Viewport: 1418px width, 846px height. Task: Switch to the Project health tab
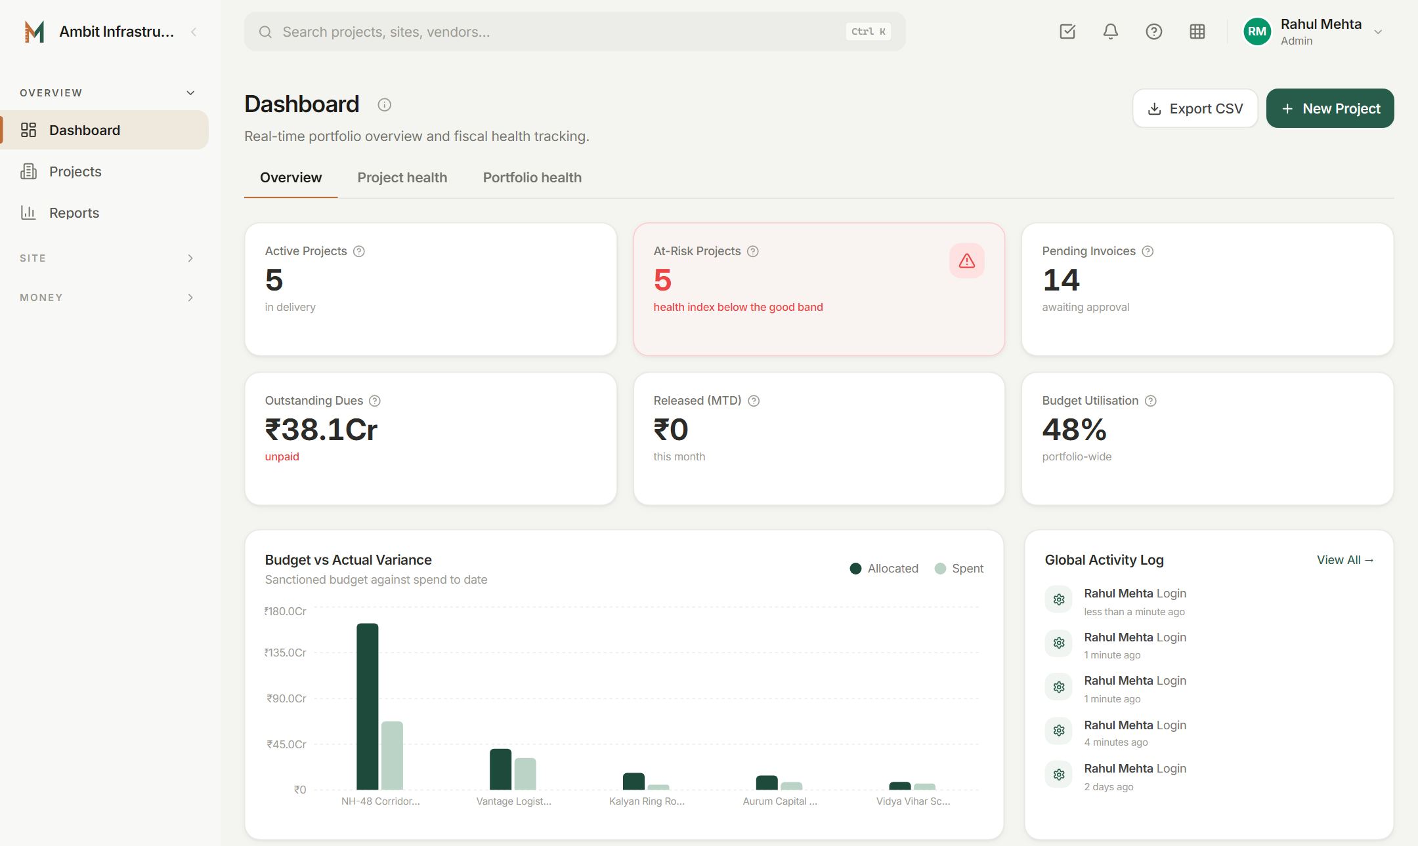coord(402,178)
